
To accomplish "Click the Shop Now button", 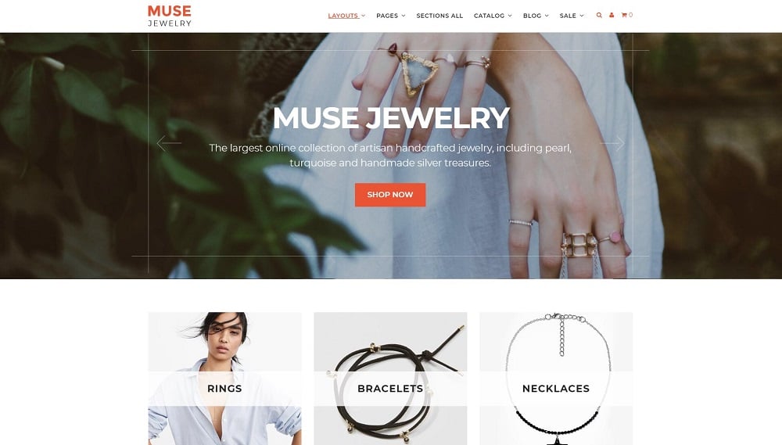I will tap(390, 195).
